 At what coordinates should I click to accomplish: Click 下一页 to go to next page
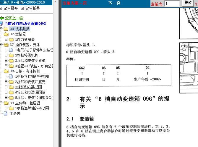[114, 3]
